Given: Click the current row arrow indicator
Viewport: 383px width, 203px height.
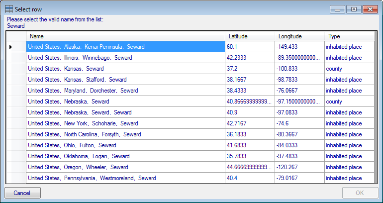Looking at the screenshot, I should [x=11, y=47].
